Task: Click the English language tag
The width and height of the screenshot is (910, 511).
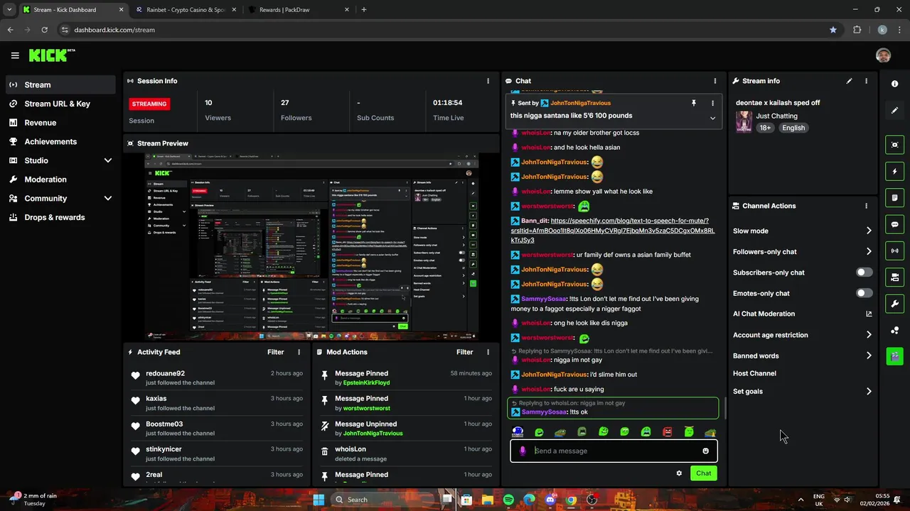Action: 793,128
